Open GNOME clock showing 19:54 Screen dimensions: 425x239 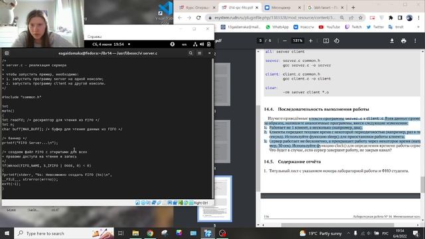[108, 44]
